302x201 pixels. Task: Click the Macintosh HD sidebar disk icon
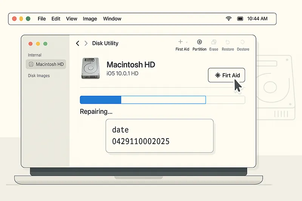tap(31, 64)
